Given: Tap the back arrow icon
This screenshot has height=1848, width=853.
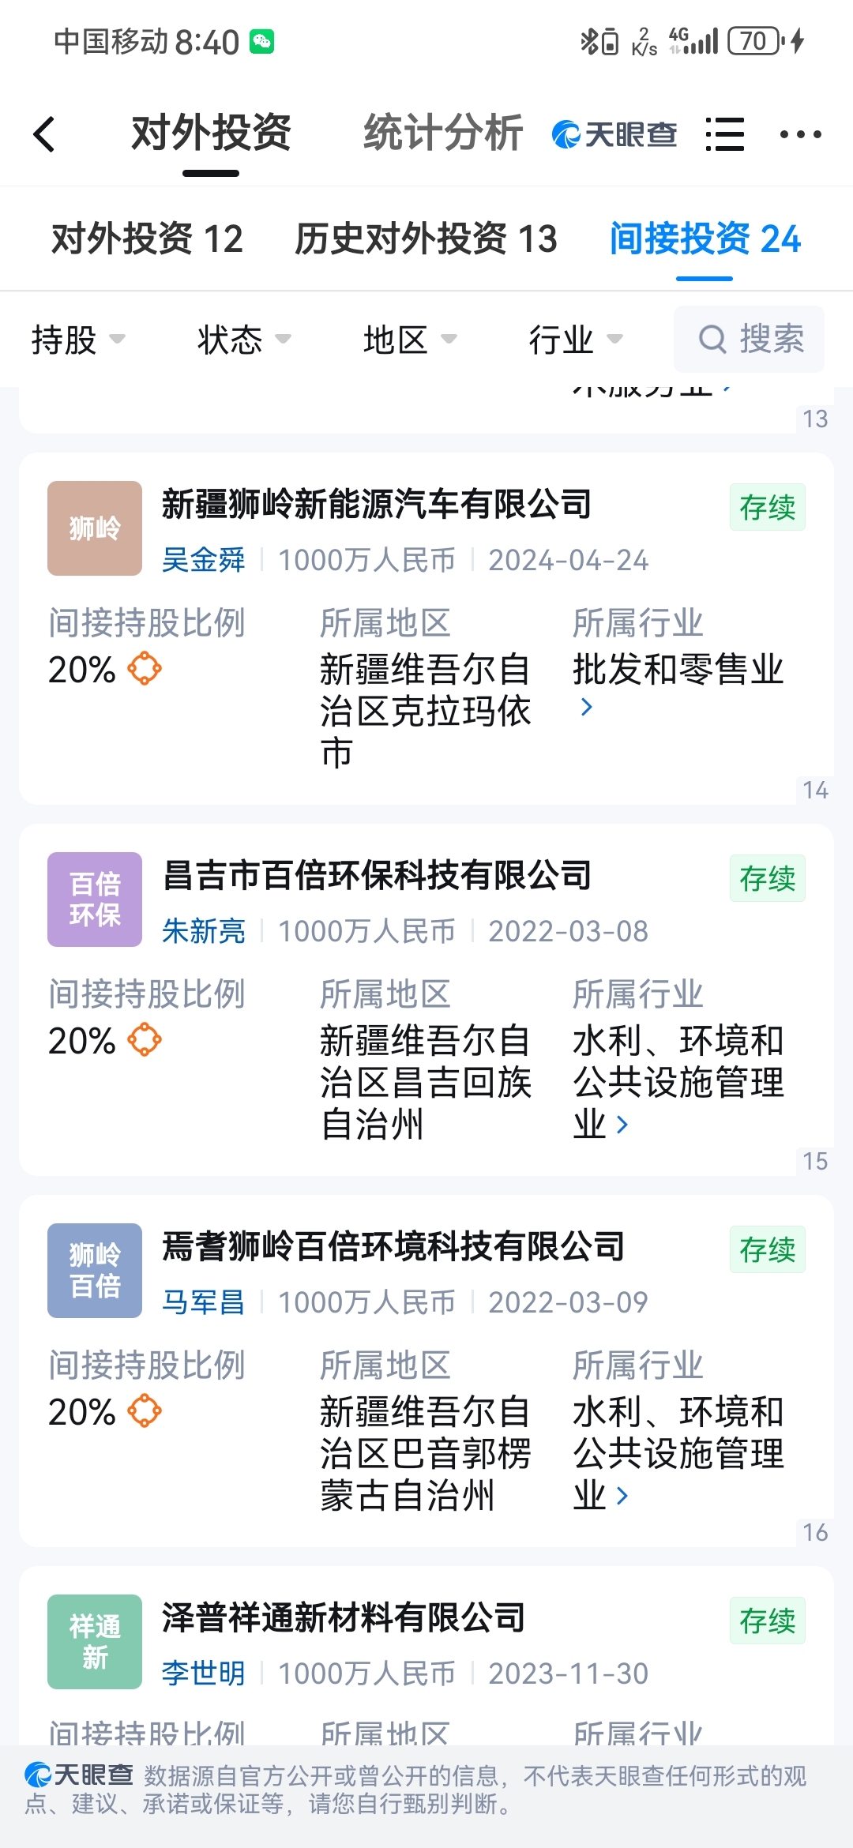Looking at the screenshot, I should [x=44, y=134].
